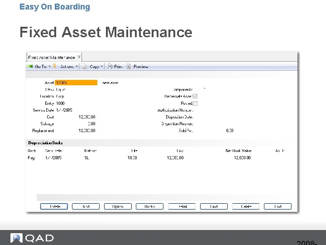
Task: Click the Service Date field in the header
Action: point(64,110)
